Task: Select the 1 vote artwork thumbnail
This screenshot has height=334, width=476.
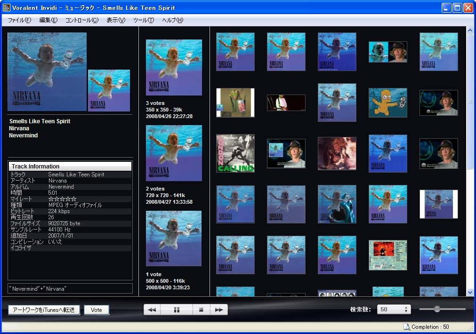Action: coord(174,239)
